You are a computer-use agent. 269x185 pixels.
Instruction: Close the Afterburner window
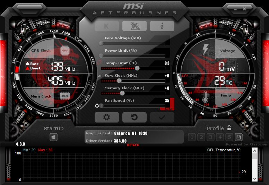244,9
